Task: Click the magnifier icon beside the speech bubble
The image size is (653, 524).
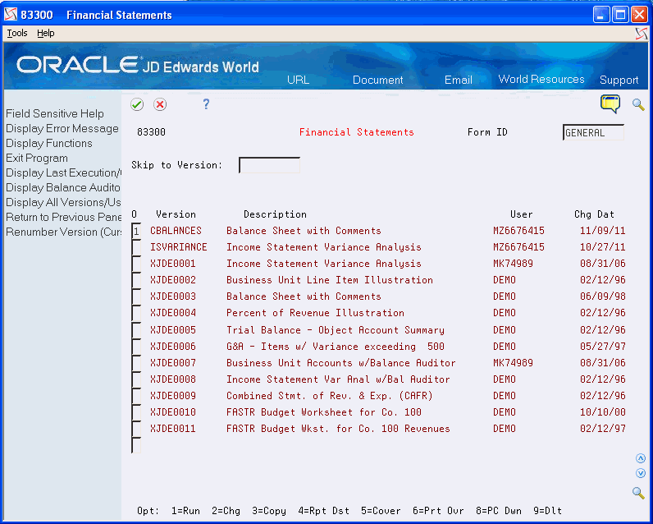Action: [x=638, y=104]
